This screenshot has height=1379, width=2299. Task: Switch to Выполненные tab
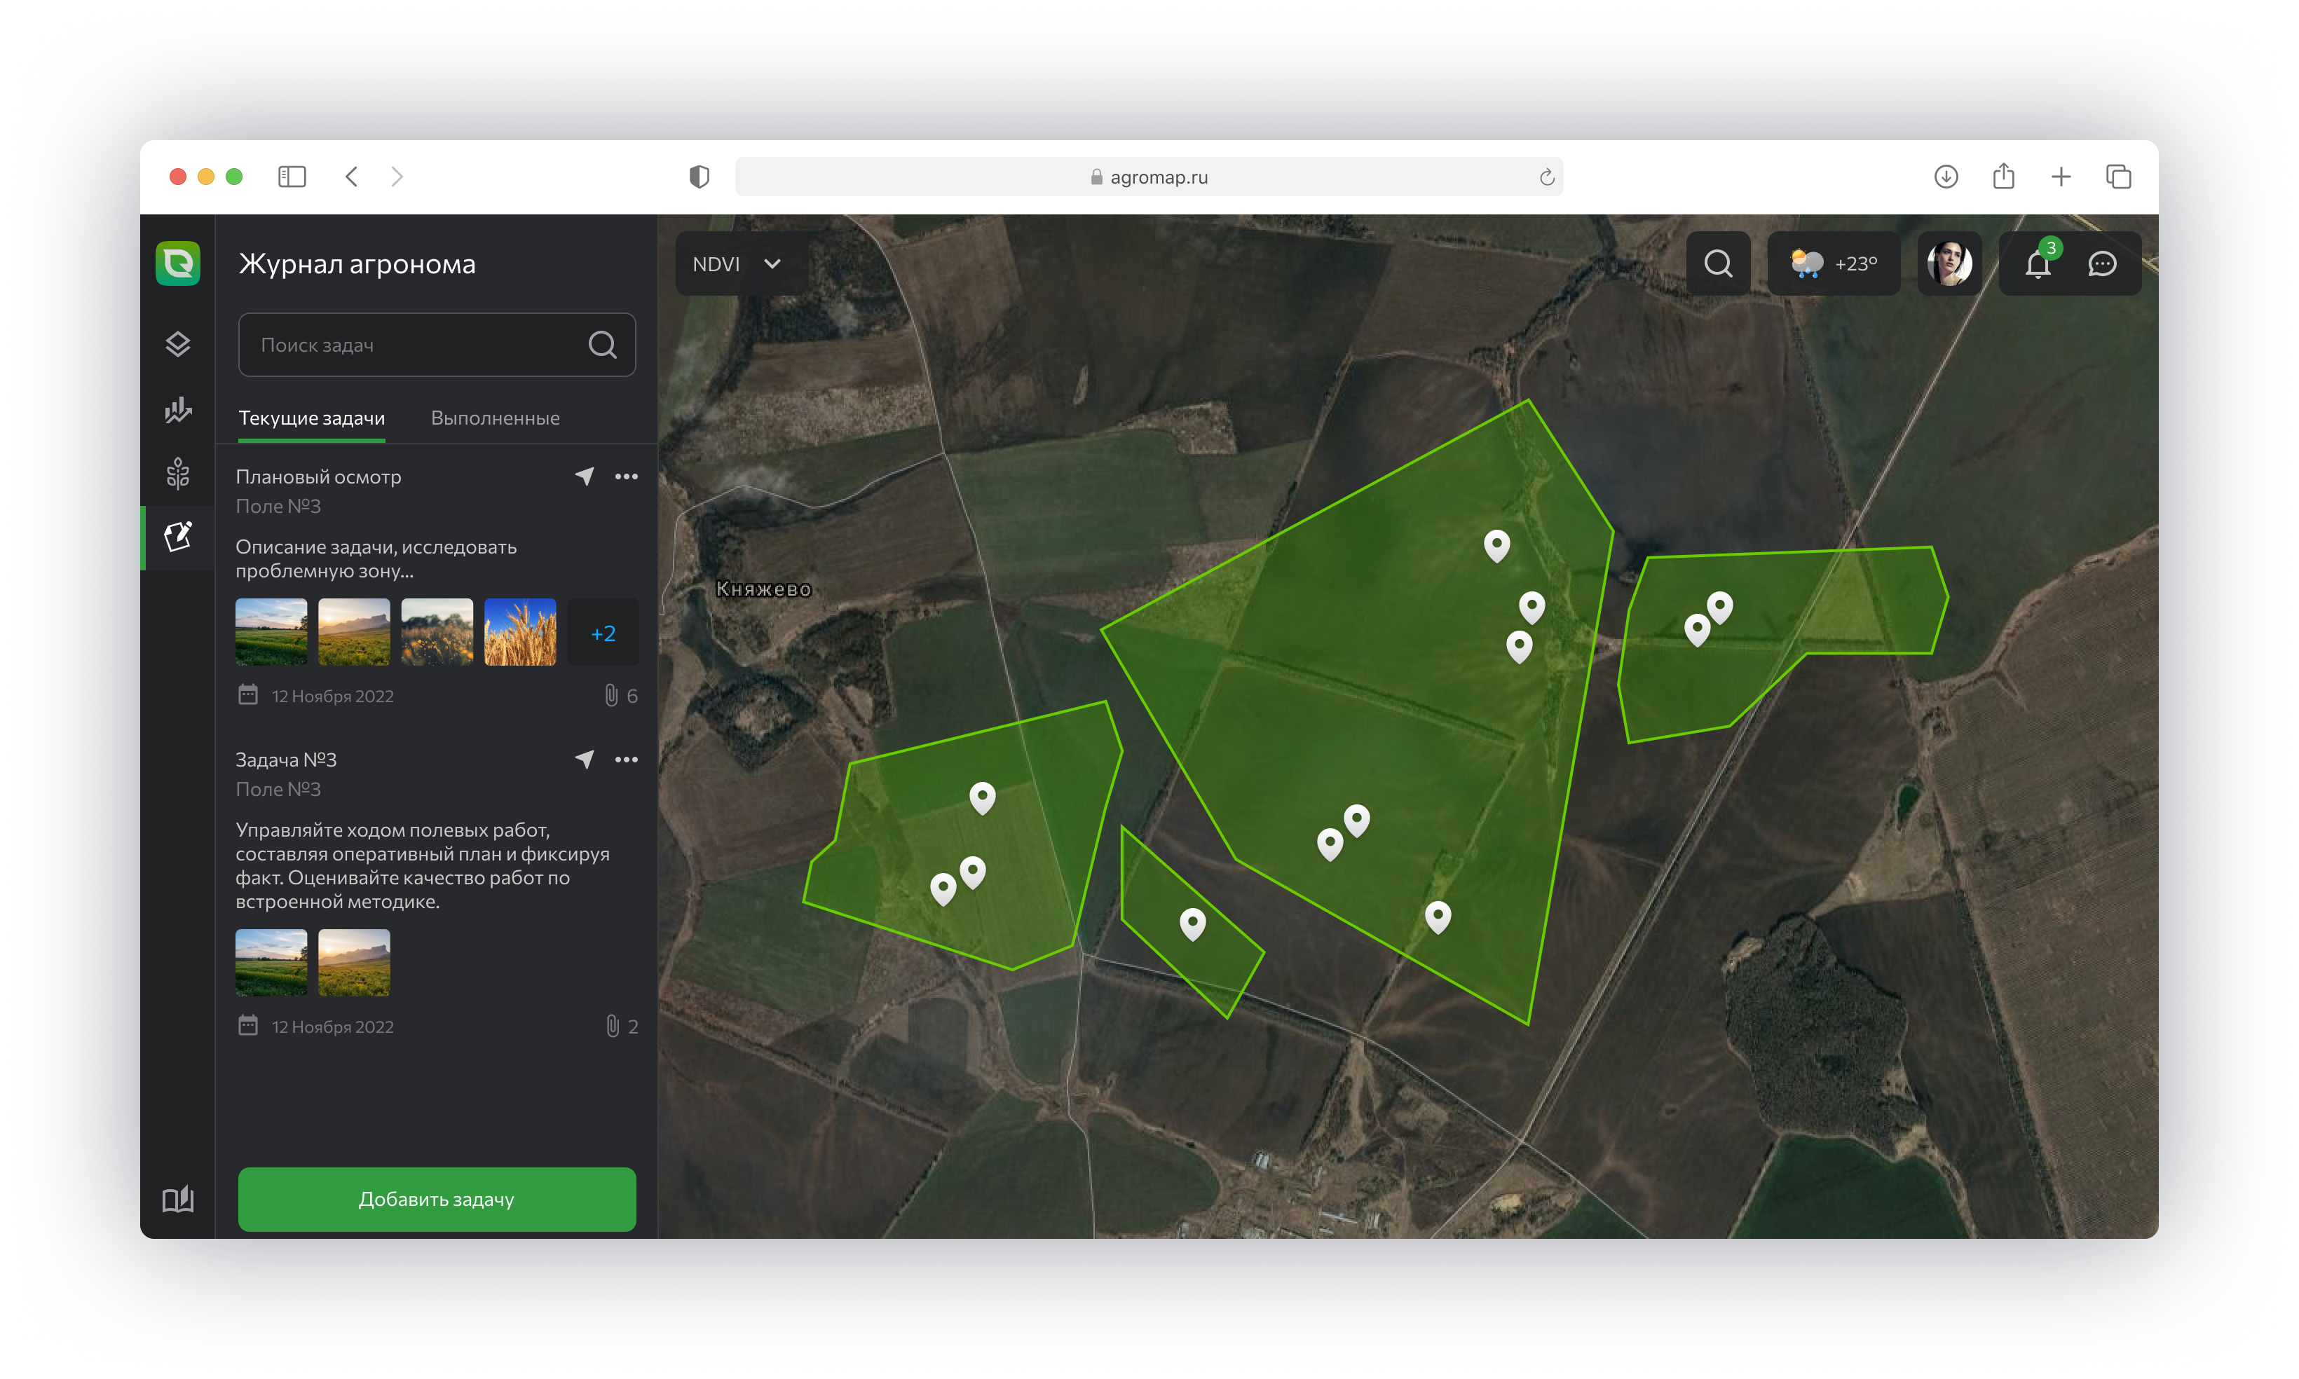pyautogui.click(x=496, y=418)
